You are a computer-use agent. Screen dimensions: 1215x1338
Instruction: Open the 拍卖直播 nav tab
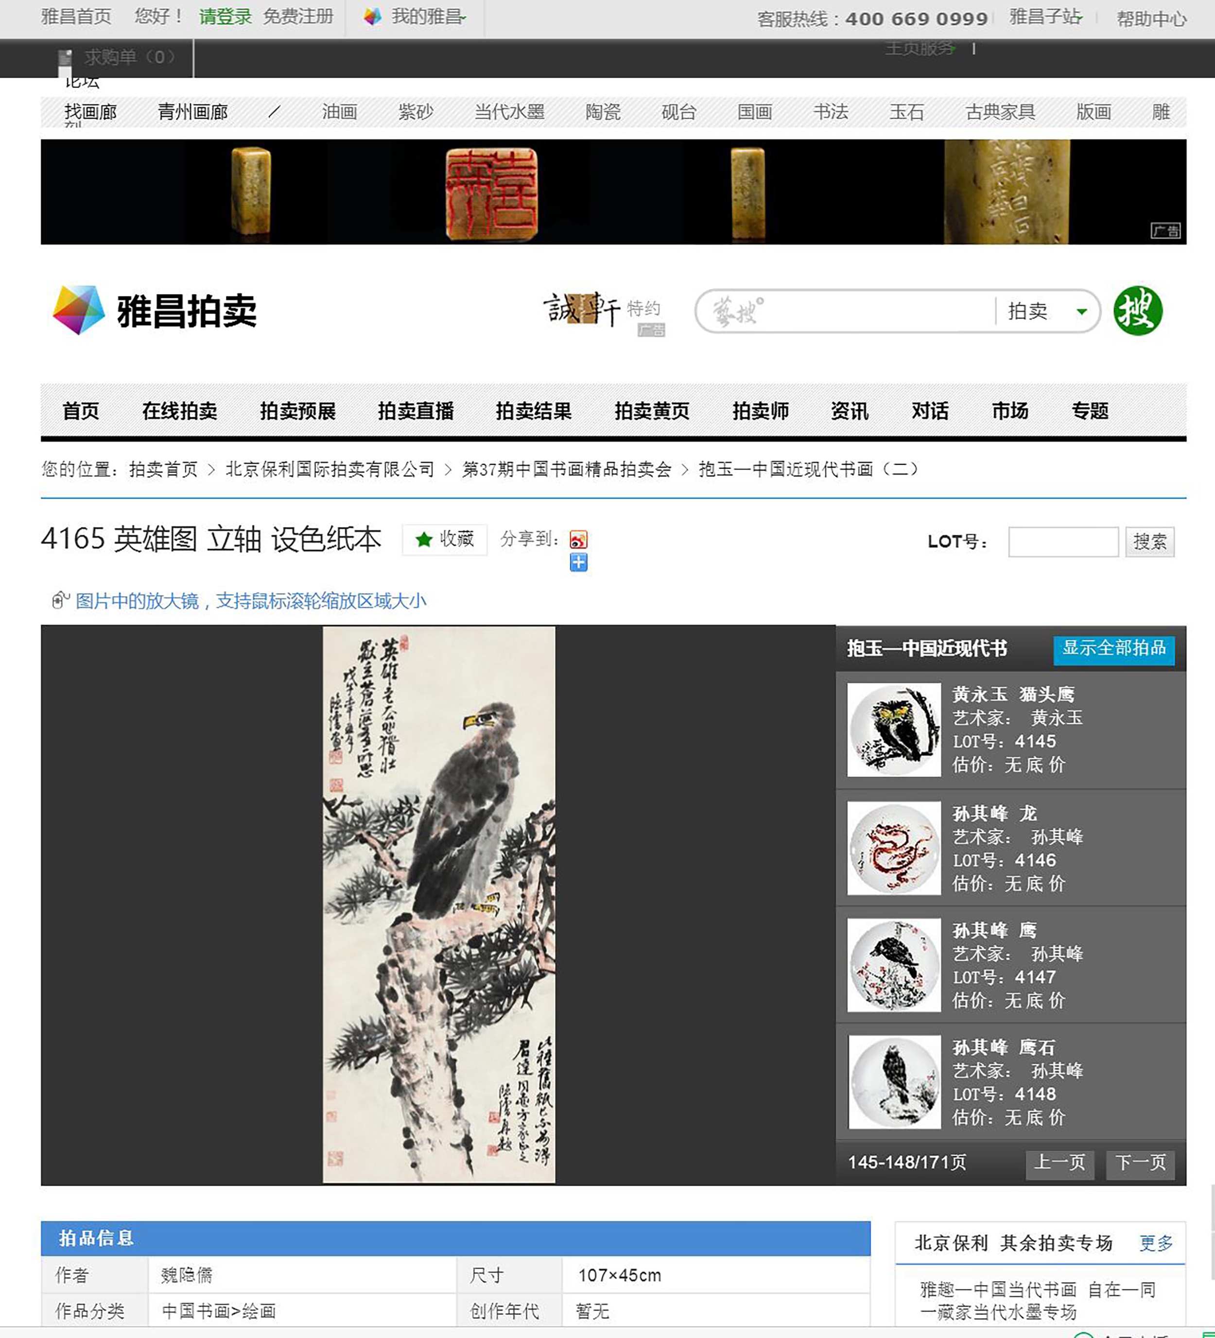click(x=416, y=411)
